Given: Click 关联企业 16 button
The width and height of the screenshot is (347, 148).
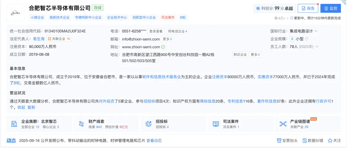Looking at the screenshot, I should pyautogui.click(x=59, y=39).
